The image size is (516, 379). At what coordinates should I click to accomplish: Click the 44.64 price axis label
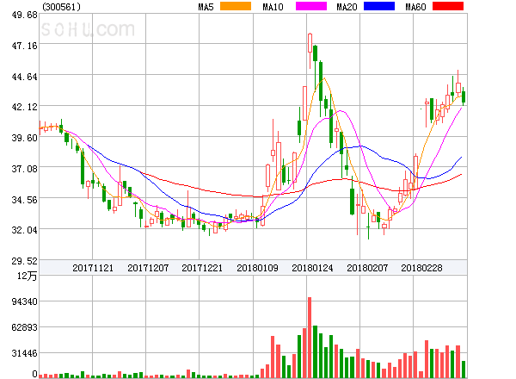[x=25, y=77]
